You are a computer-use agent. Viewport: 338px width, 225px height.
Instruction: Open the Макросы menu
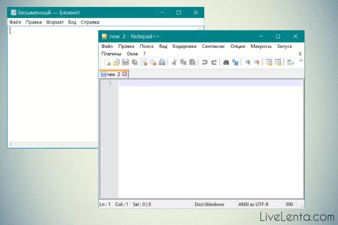pos(261,46)
